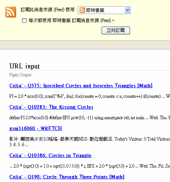
Task: Open the 即時書籤 feed reader dropdown
Action: (104, 10)
